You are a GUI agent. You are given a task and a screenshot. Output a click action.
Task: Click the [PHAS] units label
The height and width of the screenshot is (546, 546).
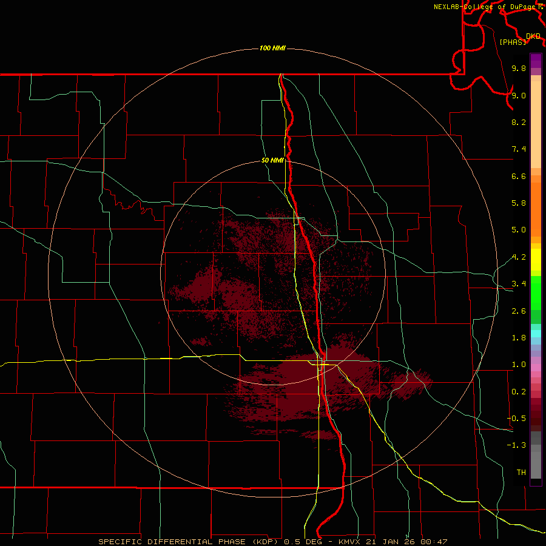513,42
